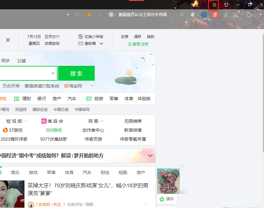Close the cartoon advertisement with X
The height and width of the screenshot is (208, 264).
click(182, 166)
